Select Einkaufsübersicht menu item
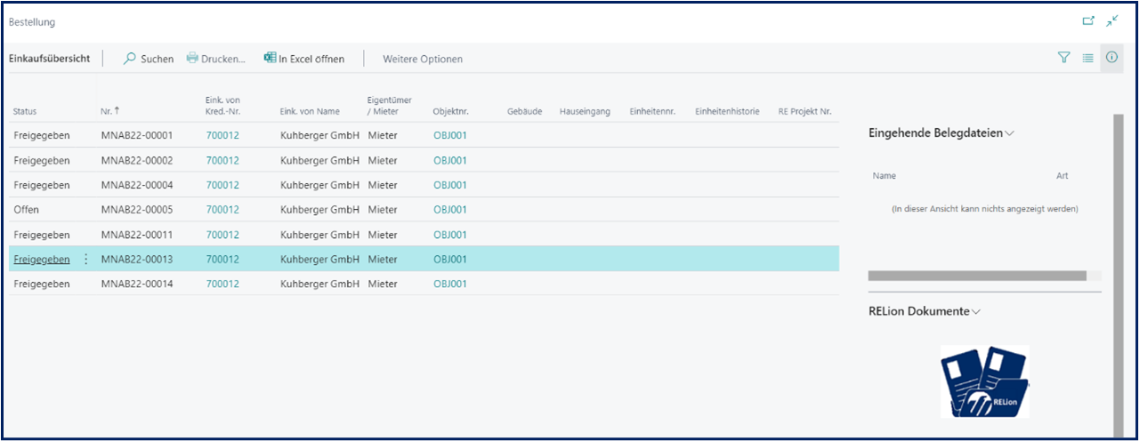1139x441 pixels. pyautogui.click(x=49, y=59)
